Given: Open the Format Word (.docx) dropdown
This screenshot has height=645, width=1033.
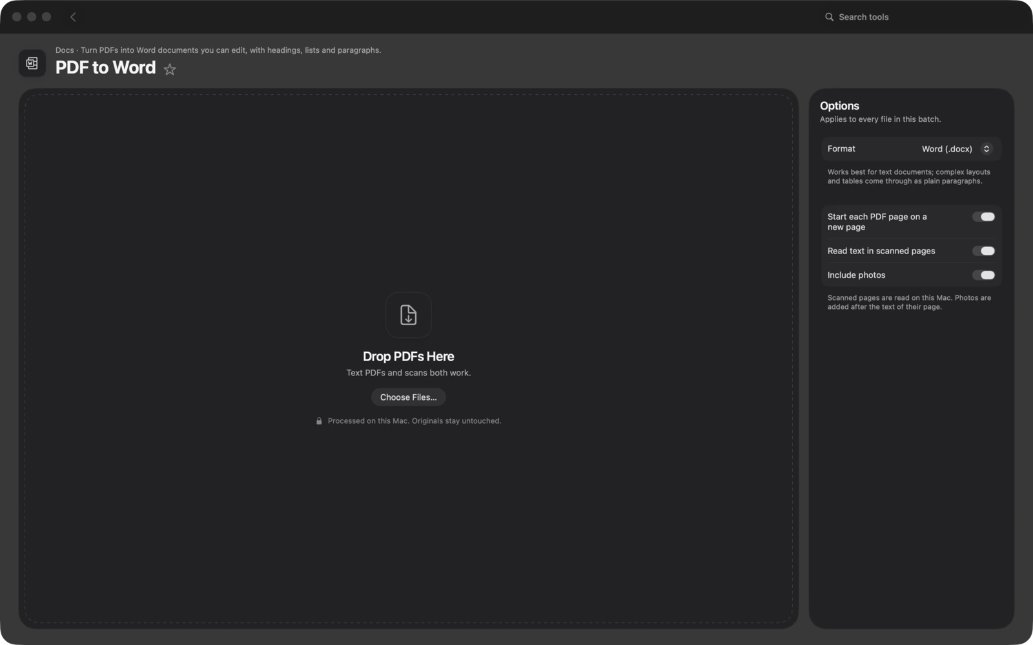Looking at the screenshot, I should (x=956, y=149).
